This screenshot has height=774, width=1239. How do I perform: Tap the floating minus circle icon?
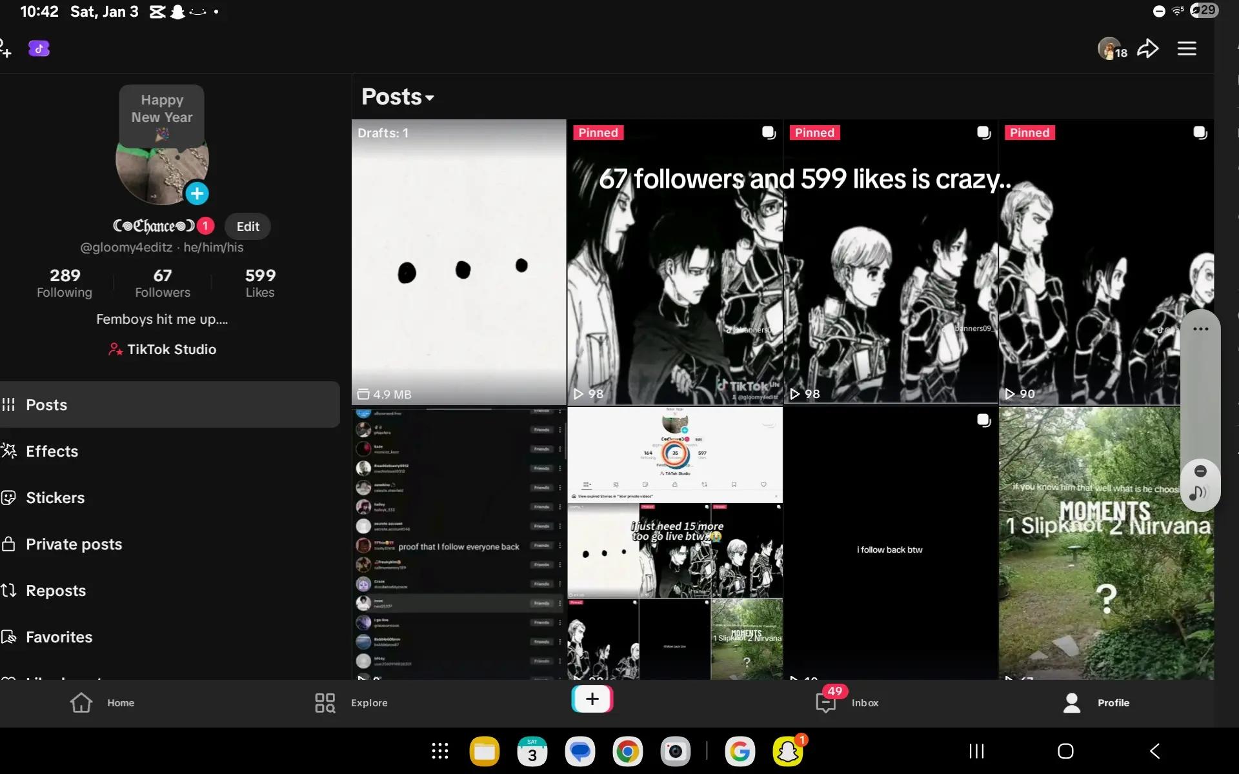pyautogui.click(x=1200, y=471)
